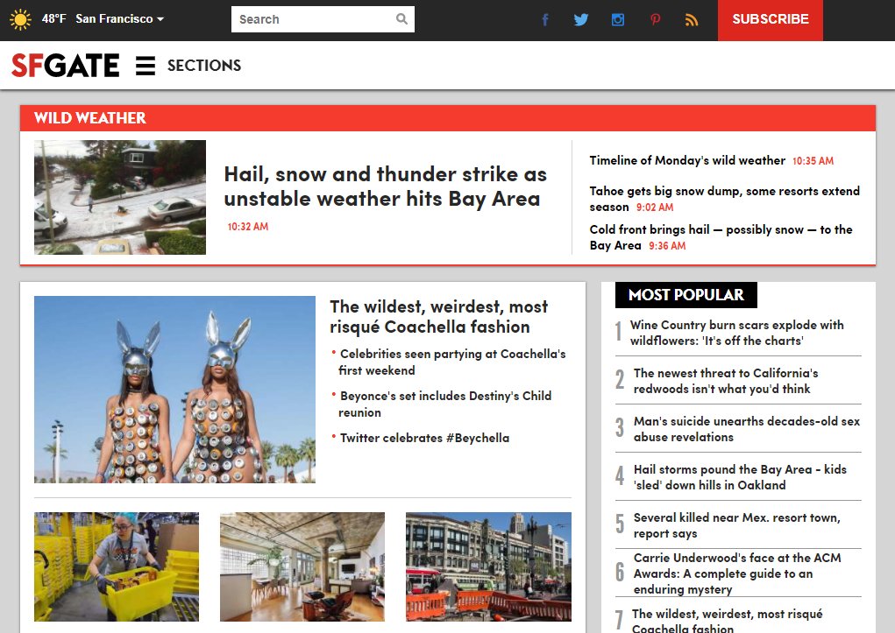Click the snowy street photo thumbnail
Image resolution: width=895 pixels, height=633 pixels.
(x=119, y=196)
